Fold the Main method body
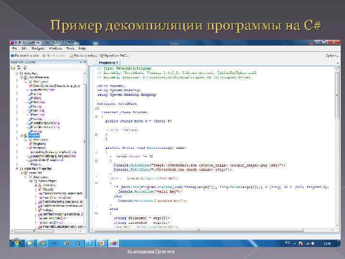 point(96,152)
